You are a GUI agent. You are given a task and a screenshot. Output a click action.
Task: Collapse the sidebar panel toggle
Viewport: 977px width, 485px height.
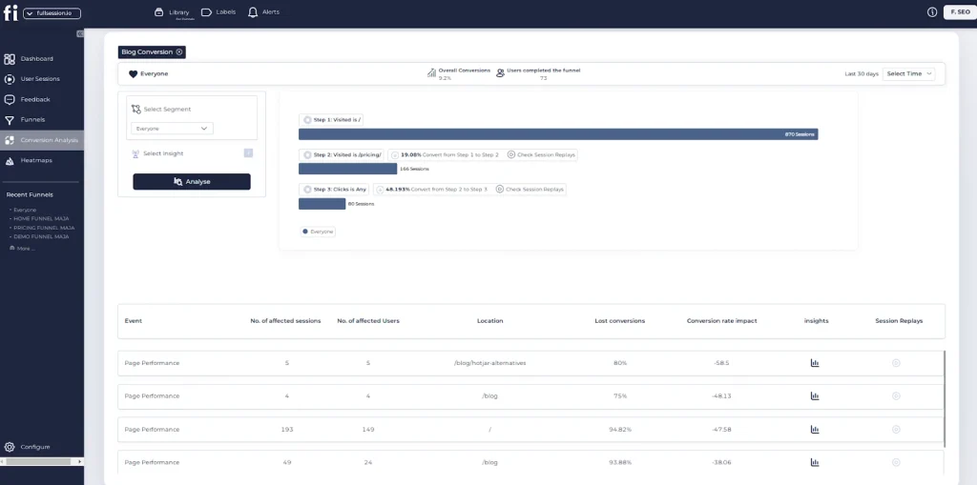[80, 33]
